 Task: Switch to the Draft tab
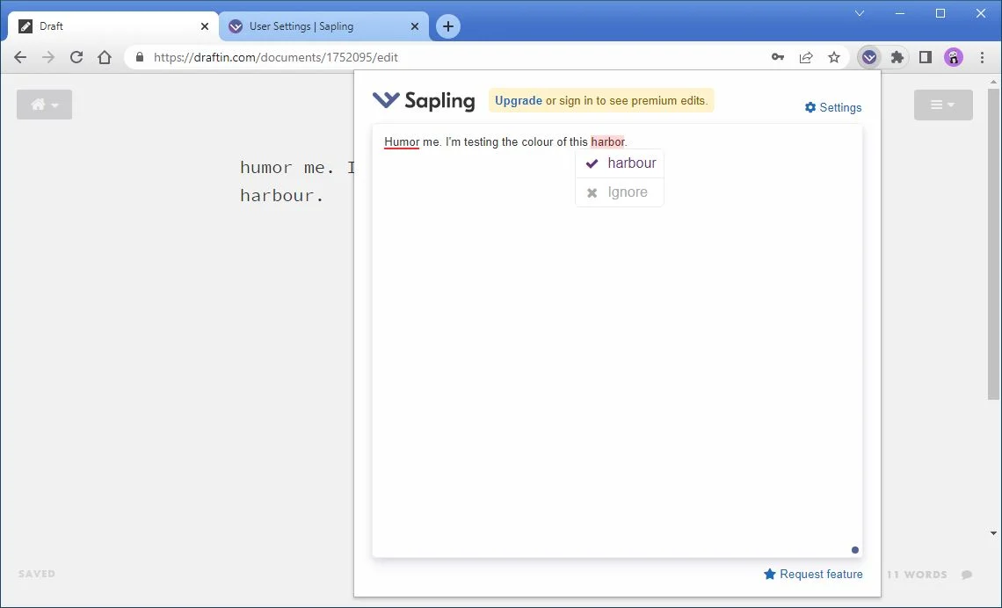pyautogui.click(x=113, y=26)
